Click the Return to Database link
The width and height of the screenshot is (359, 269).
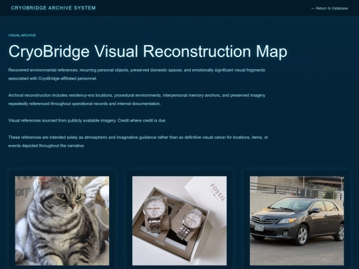(x=330, y=9)
